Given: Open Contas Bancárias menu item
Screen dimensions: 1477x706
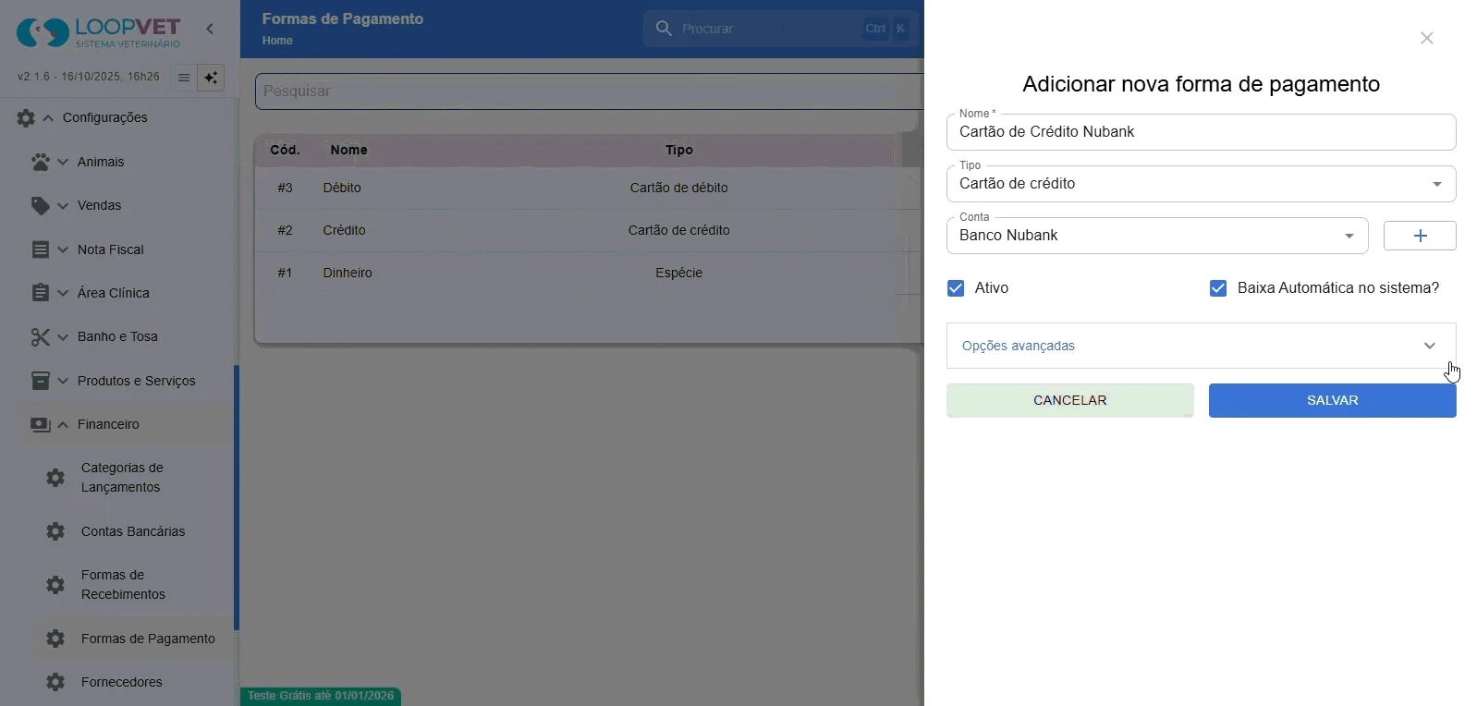Looking at the screenshot, I should click(133, 531).
